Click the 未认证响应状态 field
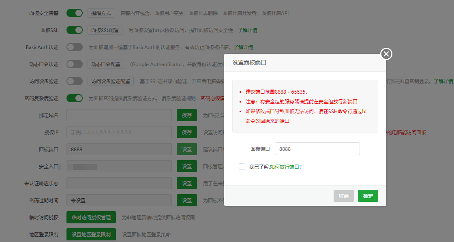The height and width of the screenshot is (242, 454). 119,183
